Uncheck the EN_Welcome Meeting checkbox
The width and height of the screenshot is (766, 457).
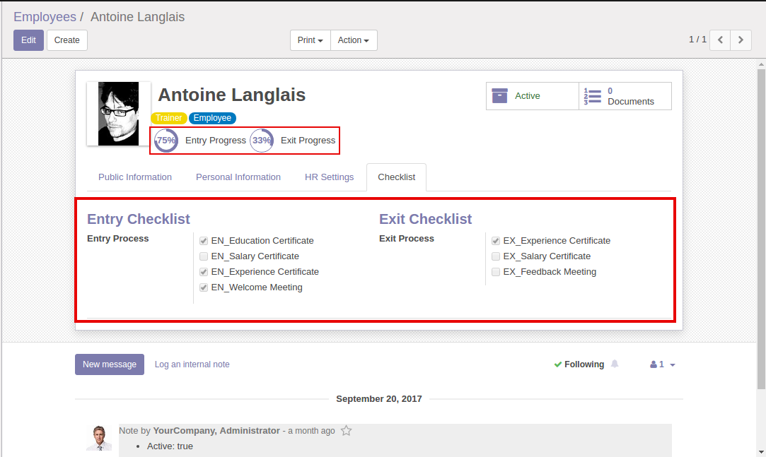pos(204,287)
